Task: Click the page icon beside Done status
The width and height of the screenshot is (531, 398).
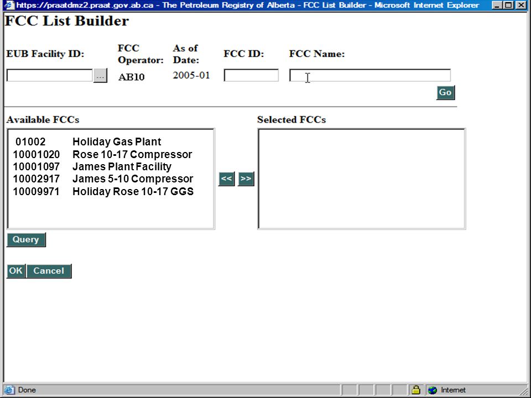Action: click(x=9, y=390)
